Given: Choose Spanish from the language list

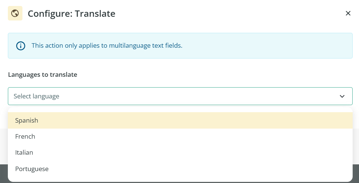Looking at the screenshot, I should [27, 120].
